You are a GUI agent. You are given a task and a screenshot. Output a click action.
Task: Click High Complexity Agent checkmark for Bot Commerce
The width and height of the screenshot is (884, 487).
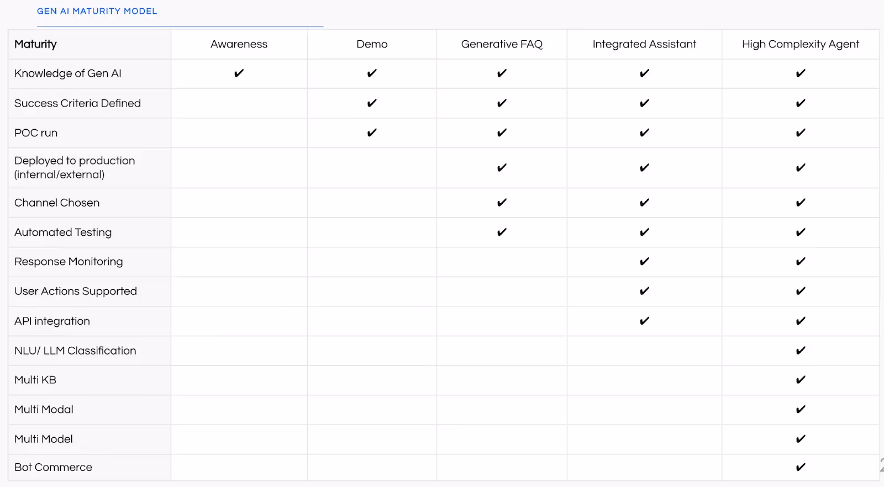801,467
